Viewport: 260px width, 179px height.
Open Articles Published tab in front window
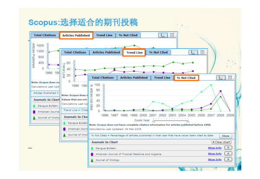tap(134, 78)
